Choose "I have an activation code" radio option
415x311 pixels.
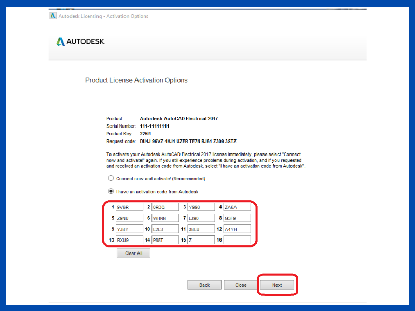pyautogui.click(x=110, y=192)
